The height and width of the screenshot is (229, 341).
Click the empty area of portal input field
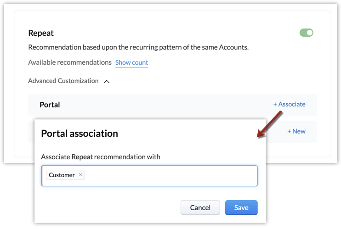170,175
